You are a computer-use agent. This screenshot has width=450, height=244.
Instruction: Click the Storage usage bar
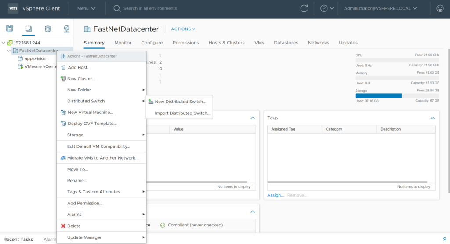[397, 96]
